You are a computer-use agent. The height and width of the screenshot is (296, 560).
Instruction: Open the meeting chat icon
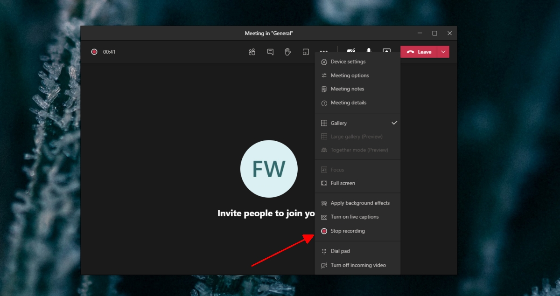click(270, 52)
